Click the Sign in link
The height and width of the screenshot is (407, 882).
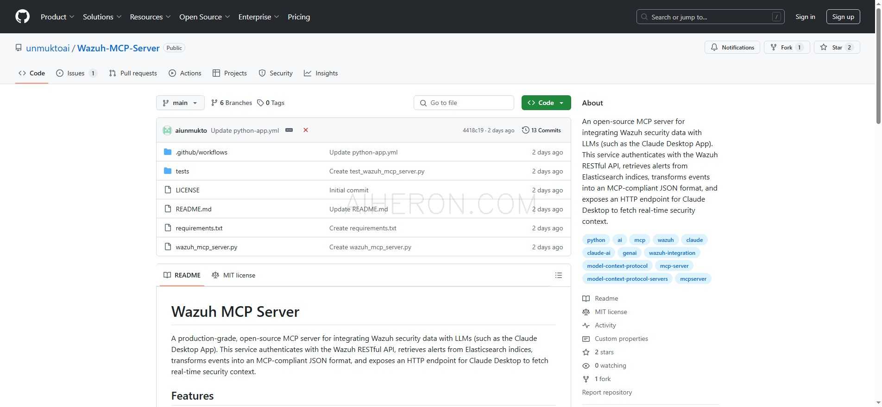point(805,17)
